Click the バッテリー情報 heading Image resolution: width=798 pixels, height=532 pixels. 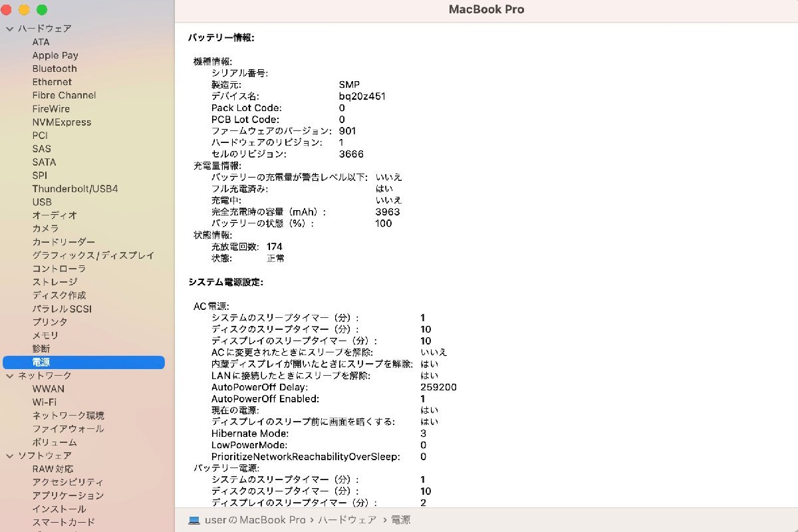pos(221,38)
